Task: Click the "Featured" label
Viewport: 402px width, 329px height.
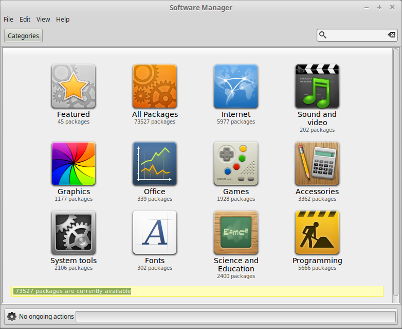Action: pos(74,114)
